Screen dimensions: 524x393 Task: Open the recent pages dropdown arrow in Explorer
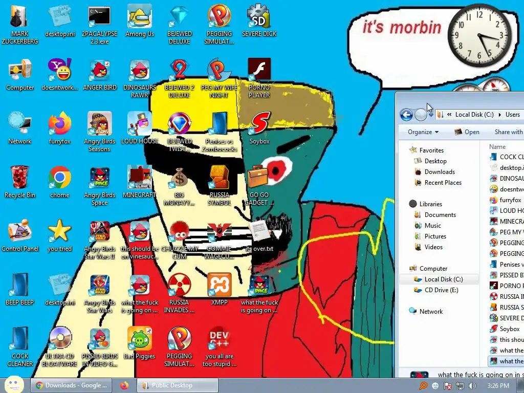[431, 115]
